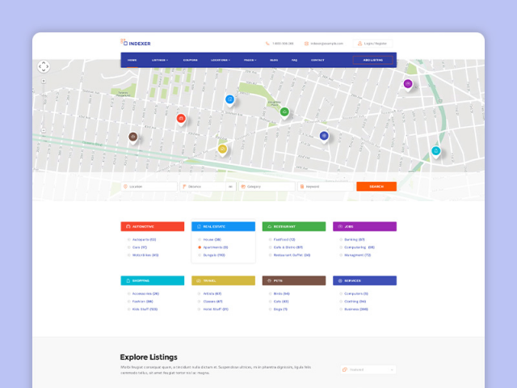Select the House radio bullet
Screen dimensions: 517x388
point(200,240)
